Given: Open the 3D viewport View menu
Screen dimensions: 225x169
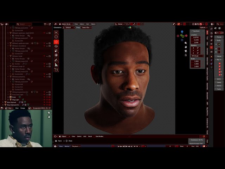Looking at the screenshot, I should click(x=76, y=24).
